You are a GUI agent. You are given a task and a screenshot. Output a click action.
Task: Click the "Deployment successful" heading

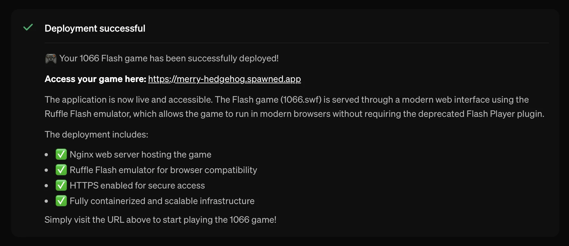click(95, 28)
